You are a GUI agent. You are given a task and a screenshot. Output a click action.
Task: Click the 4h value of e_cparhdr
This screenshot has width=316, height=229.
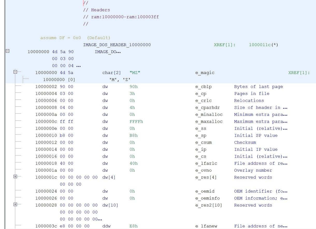click(132, 108)
